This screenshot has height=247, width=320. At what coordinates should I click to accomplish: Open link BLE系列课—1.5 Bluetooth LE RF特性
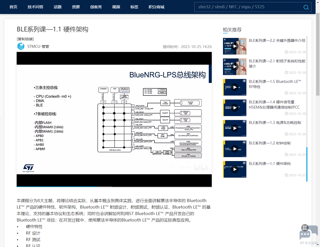pos(275,84)
